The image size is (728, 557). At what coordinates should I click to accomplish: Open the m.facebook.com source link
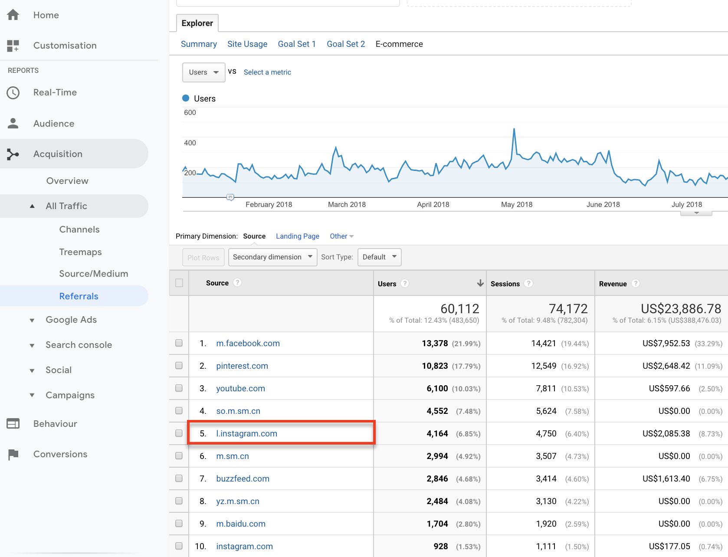[x=248, y=343]
